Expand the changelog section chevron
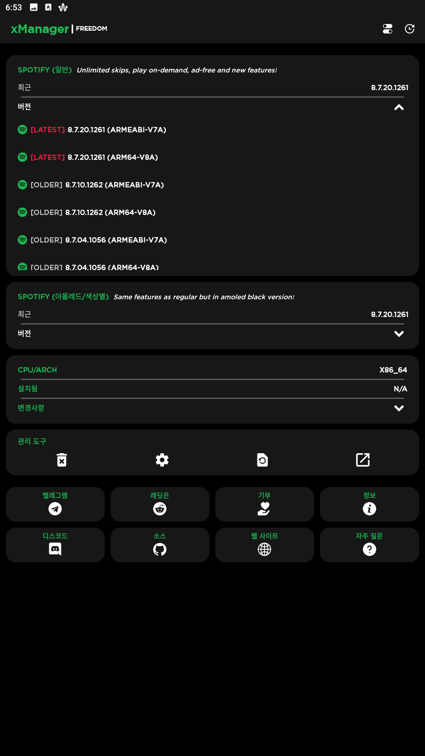Screen dimensions: 425x756 (x=399, y=408)
